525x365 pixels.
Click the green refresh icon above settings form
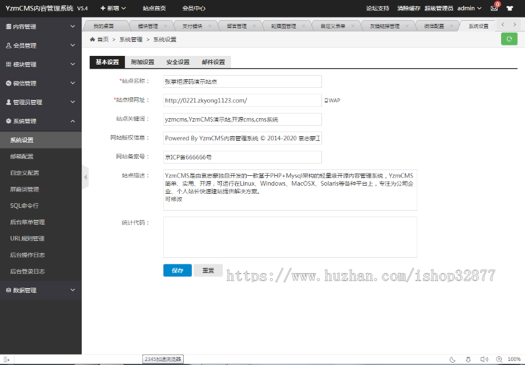pos(509,38)
